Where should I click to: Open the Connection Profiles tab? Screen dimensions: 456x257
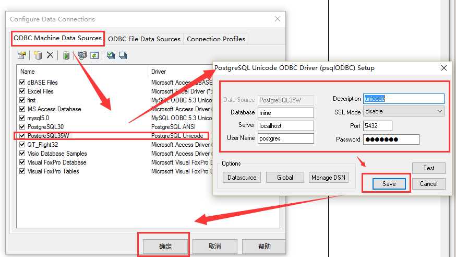(x=216, y=39)
